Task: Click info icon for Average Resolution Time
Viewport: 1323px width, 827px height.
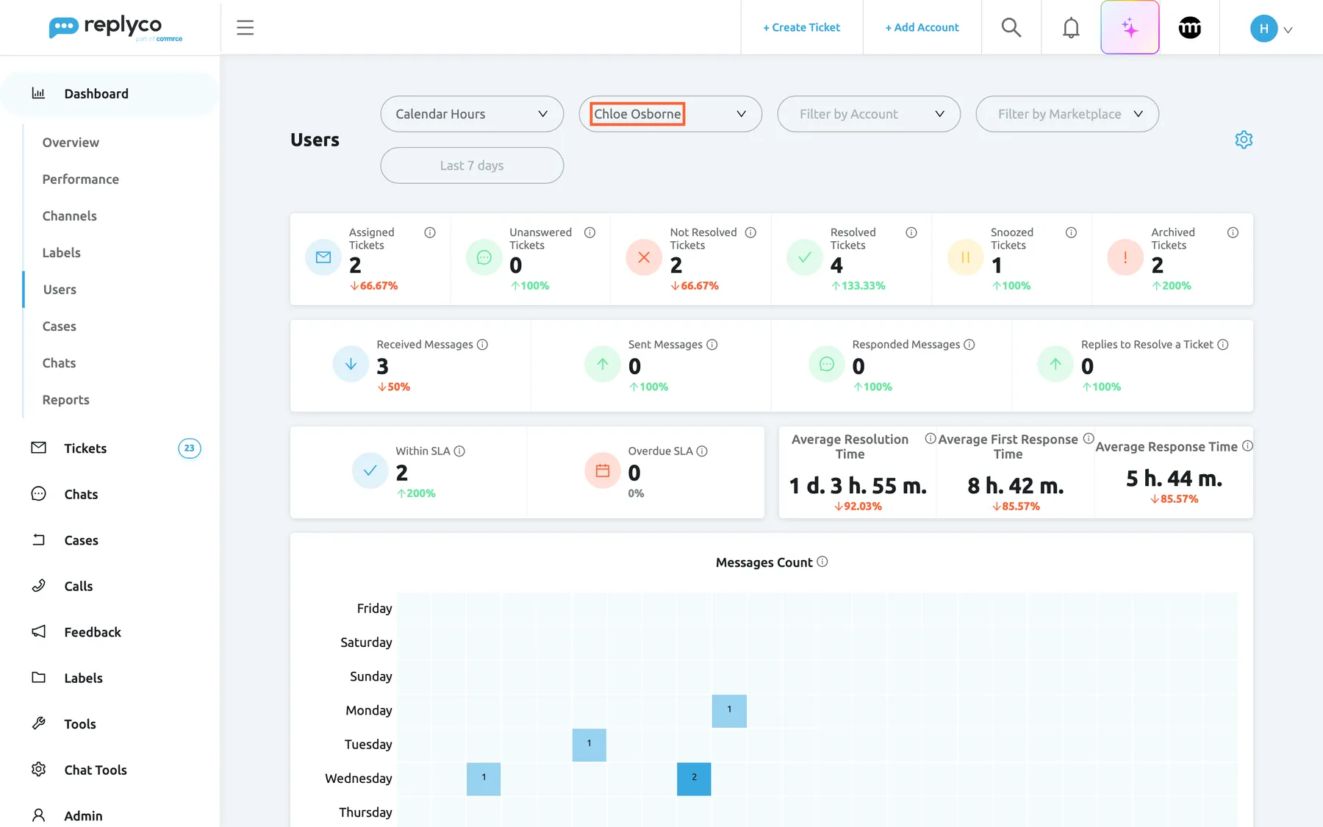Action: click(931, 439)
